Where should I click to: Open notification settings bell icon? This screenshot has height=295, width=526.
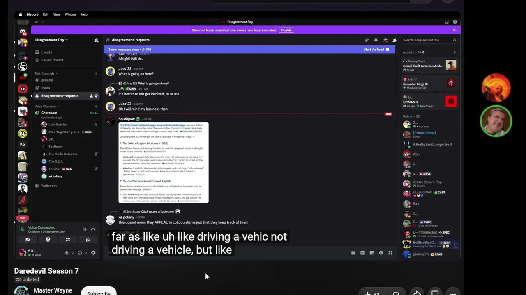[376, 40]
